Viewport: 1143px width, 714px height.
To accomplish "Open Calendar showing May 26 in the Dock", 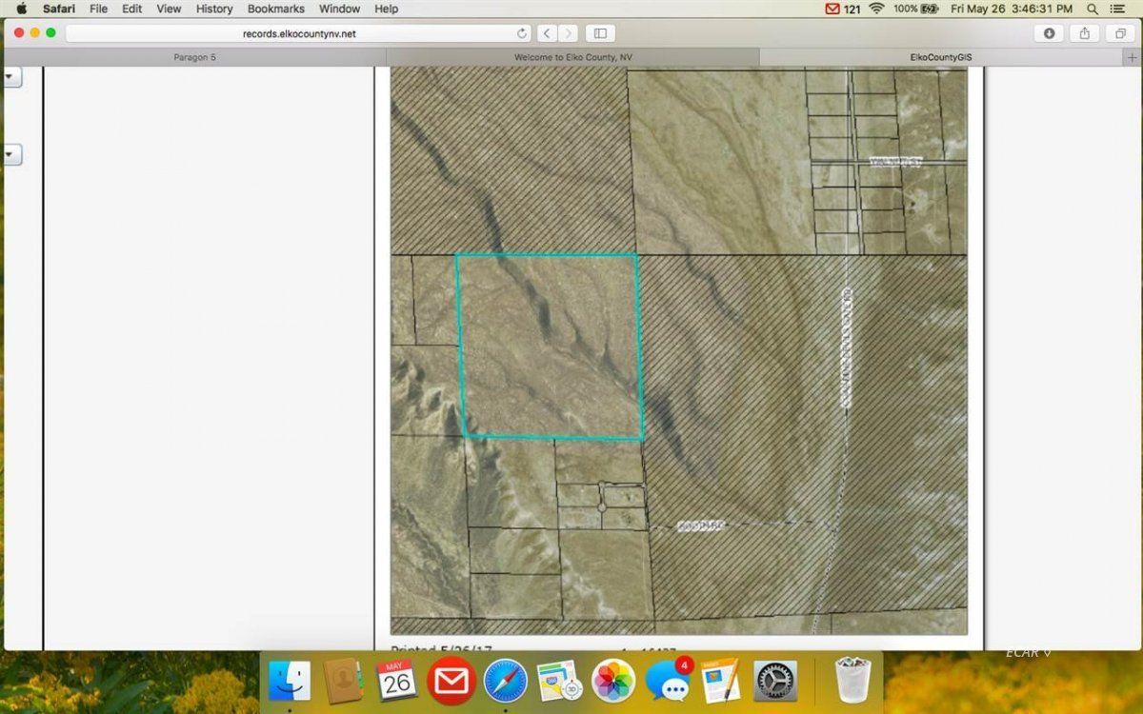I will 395,680.
